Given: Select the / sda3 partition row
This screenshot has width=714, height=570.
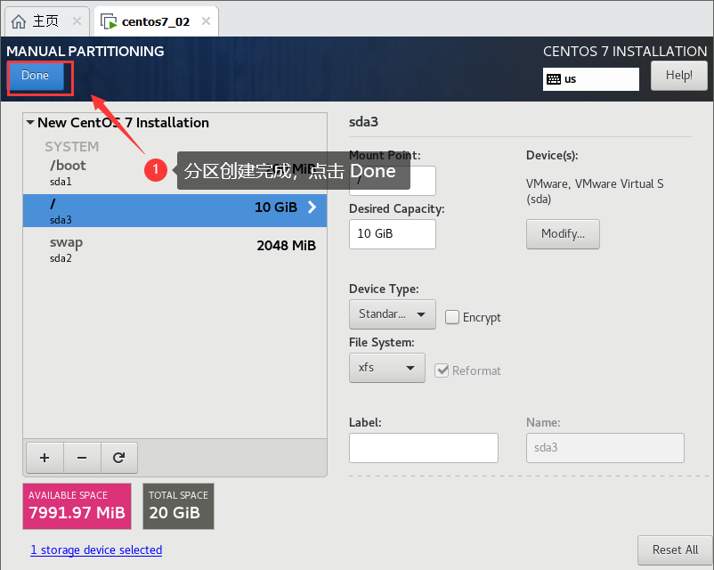Looking at the screenshot, I should click(174, 210).
